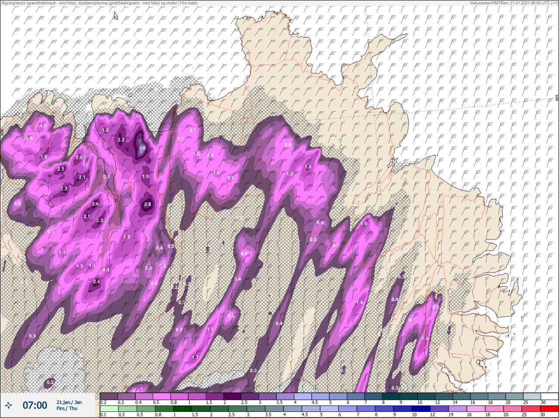Viewport: 559px width, 418px height.
Task: Select the upper legend swatch labeled 2
Action: click(232, 396)
